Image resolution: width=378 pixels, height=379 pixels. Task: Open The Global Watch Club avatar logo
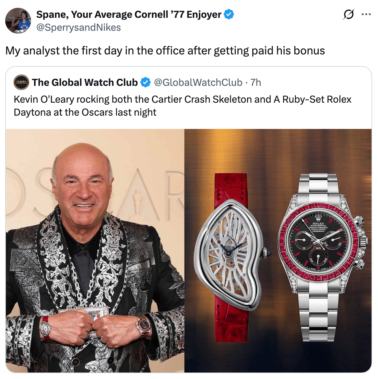(21, 82)
